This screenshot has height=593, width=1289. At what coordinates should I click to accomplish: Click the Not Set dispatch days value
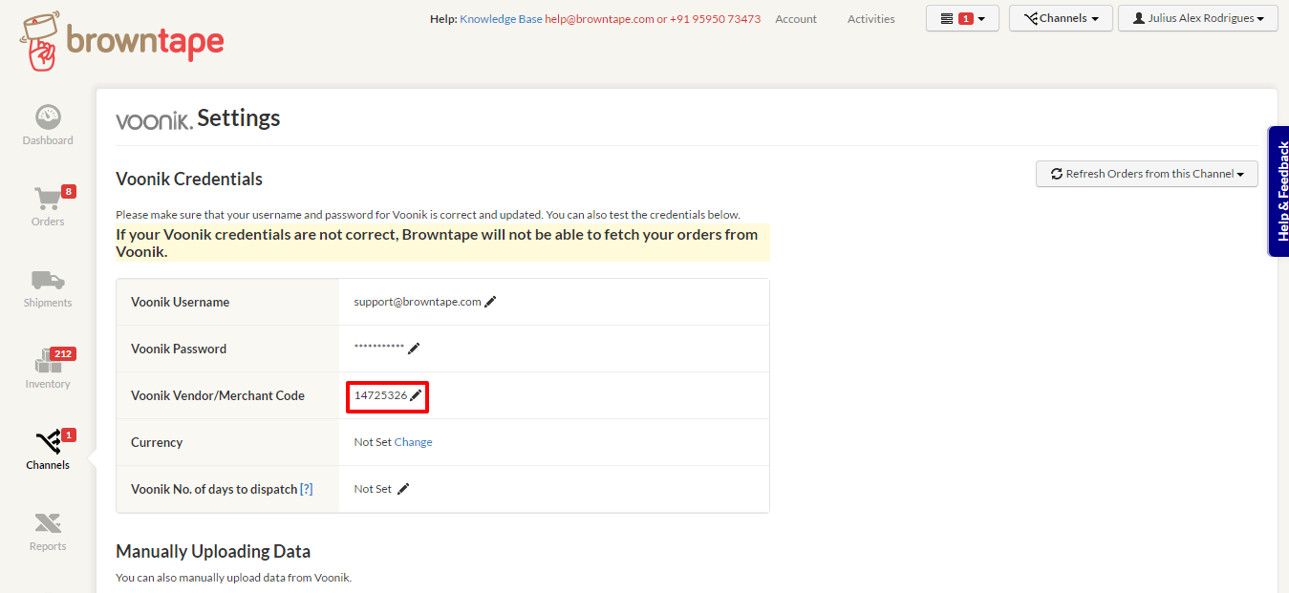coord(373,489)
